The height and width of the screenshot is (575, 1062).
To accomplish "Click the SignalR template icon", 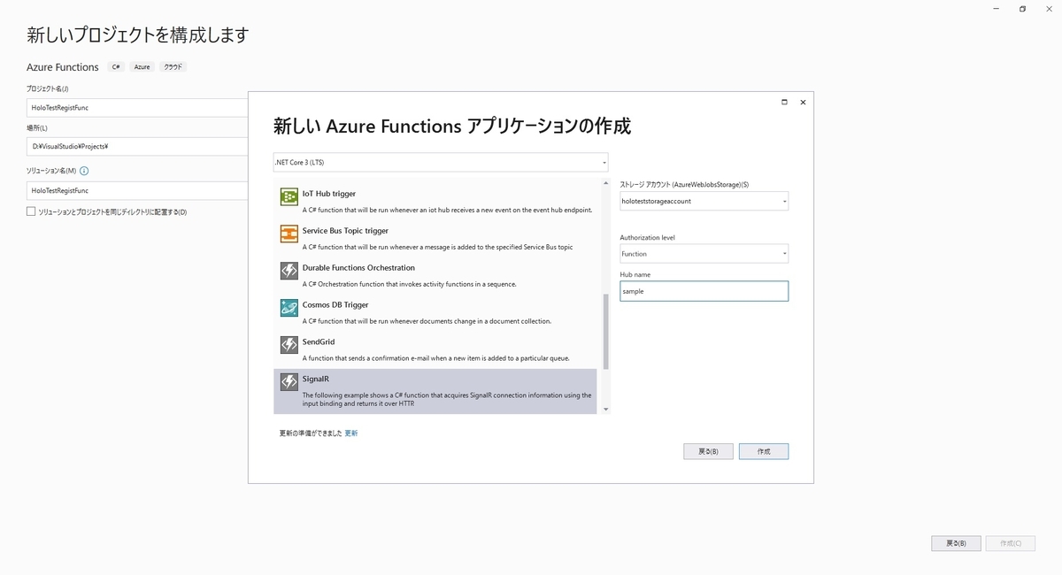I will (289, 382).
